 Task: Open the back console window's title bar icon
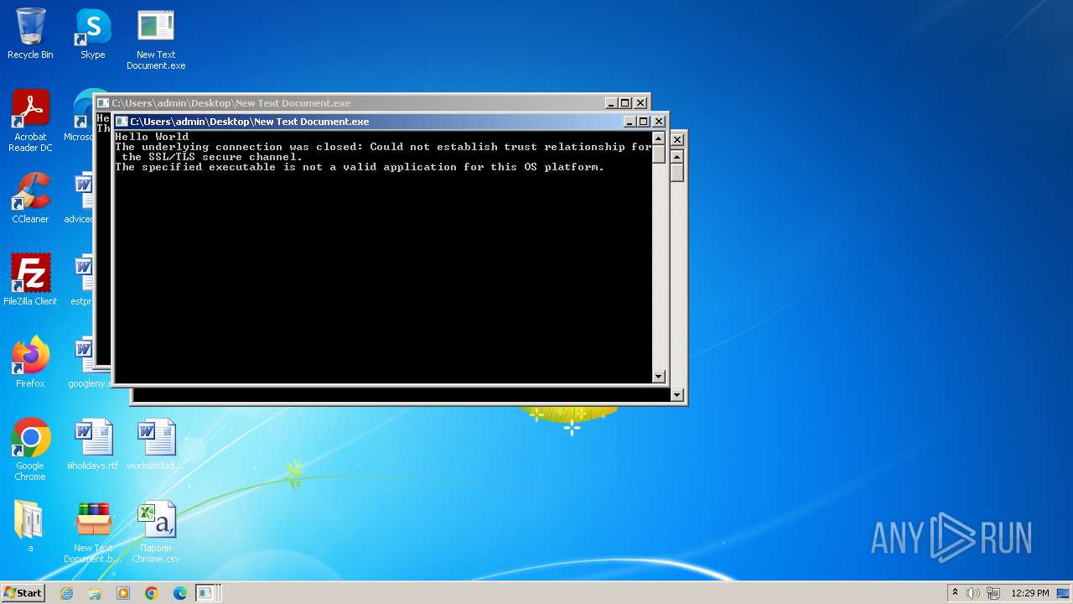click(x=103, y=103)
